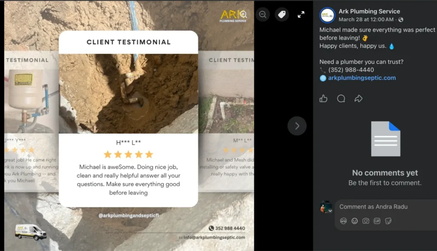Open the Ark Plumbing Service page name
Image resolution: width=437 pixels, height=251 pixels.
pos(369,12)
